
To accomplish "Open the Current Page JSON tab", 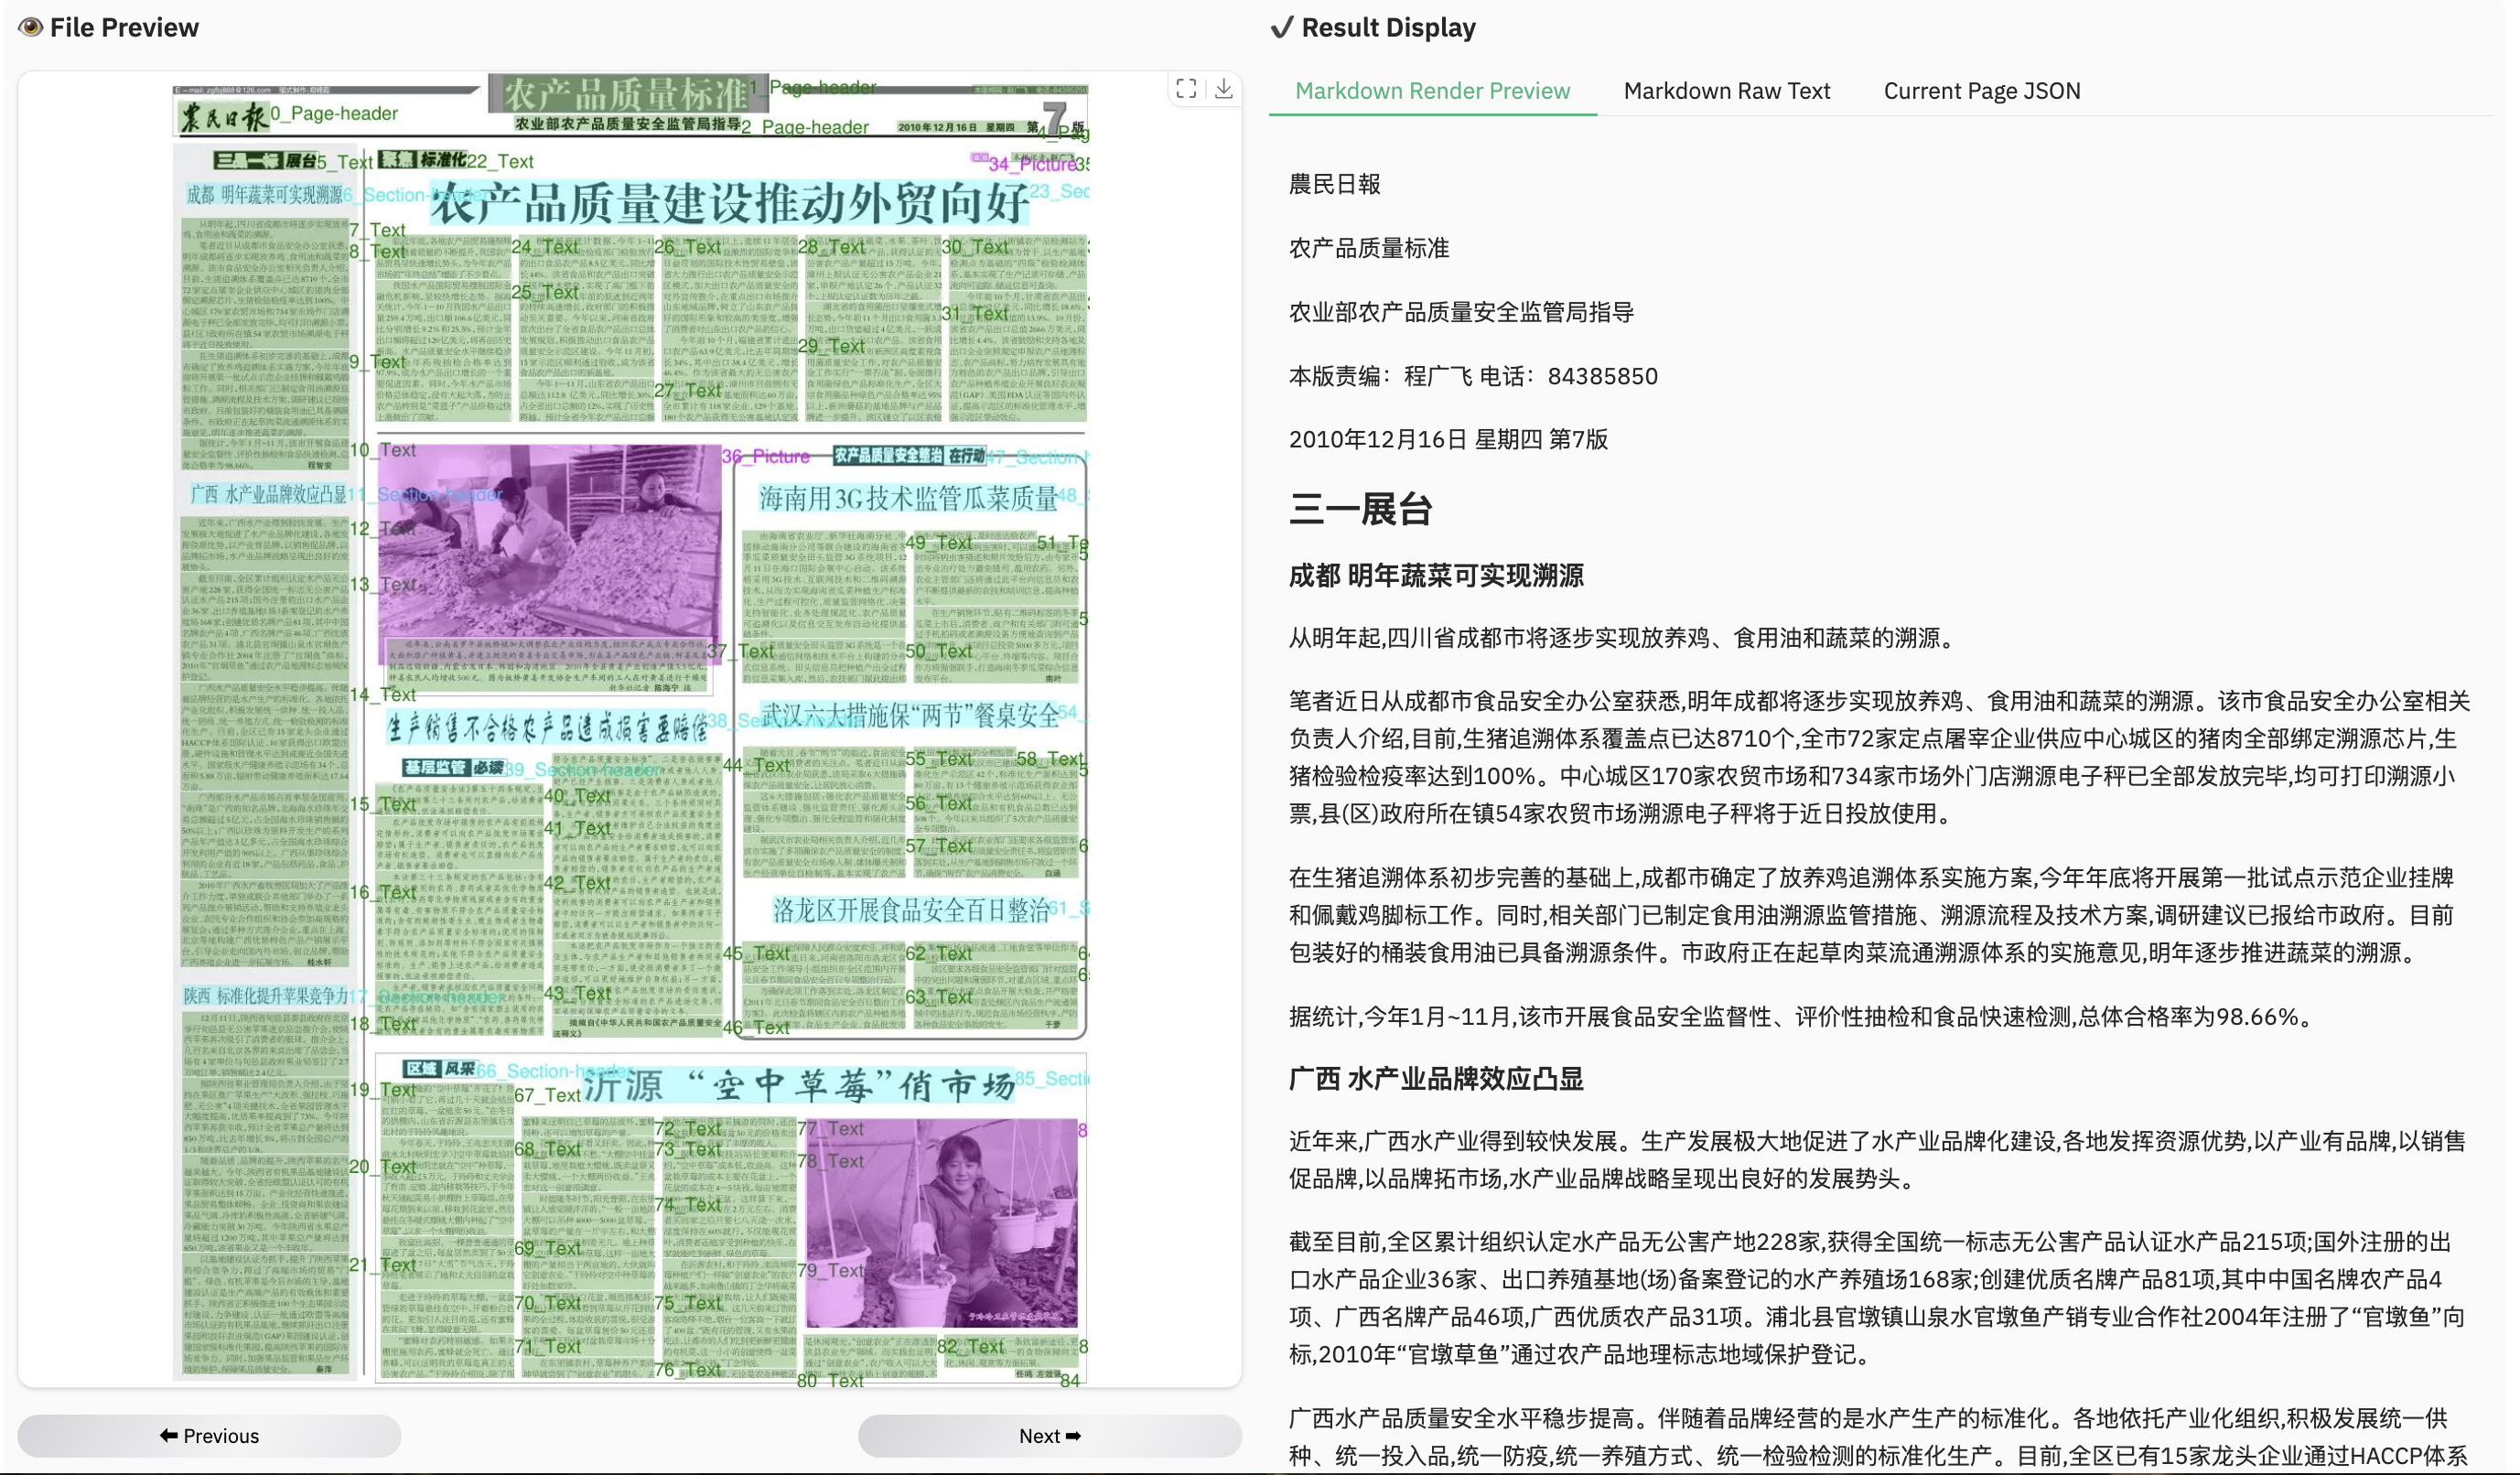I will 1981,91.
